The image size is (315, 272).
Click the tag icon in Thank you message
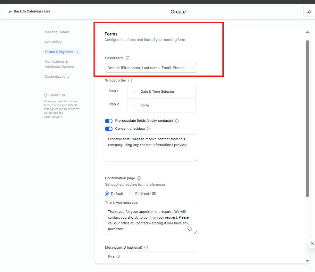click(190, 229)
